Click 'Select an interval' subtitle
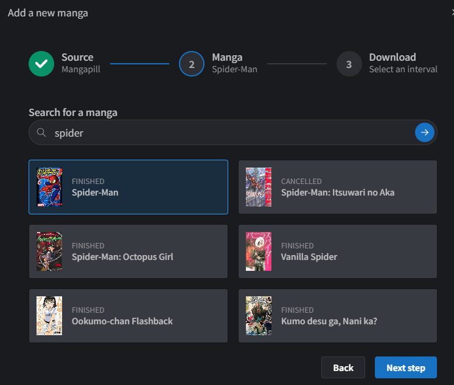Image resolution: width=454 pixels, height=385 pixels. click(403, 69)
